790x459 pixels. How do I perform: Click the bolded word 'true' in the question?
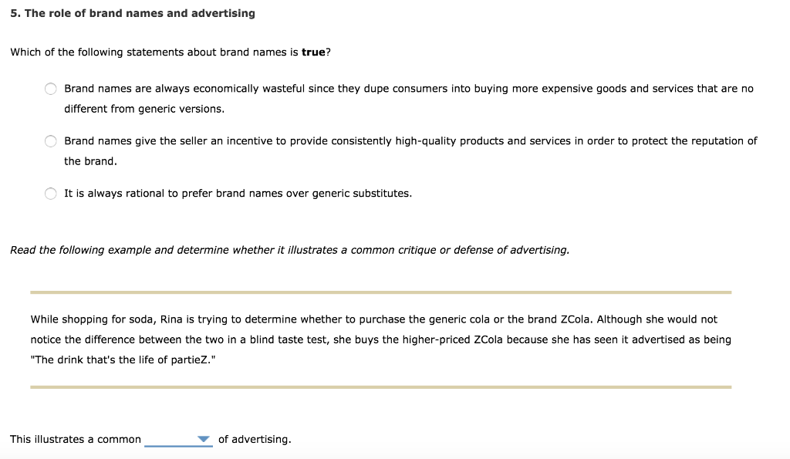[x=316, y=52]
